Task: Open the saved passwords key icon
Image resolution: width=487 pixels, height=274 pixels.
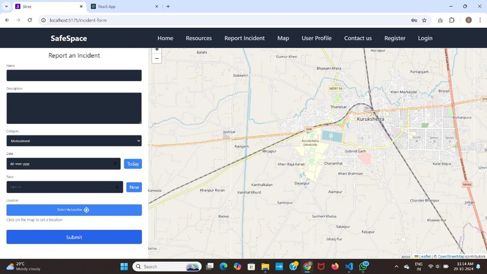Action: (x=414, y=20)
